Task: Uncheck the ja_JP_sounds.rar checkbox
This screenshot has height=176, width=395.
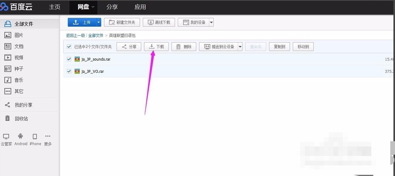Action: pyautogui.click(x=69, y=59)
